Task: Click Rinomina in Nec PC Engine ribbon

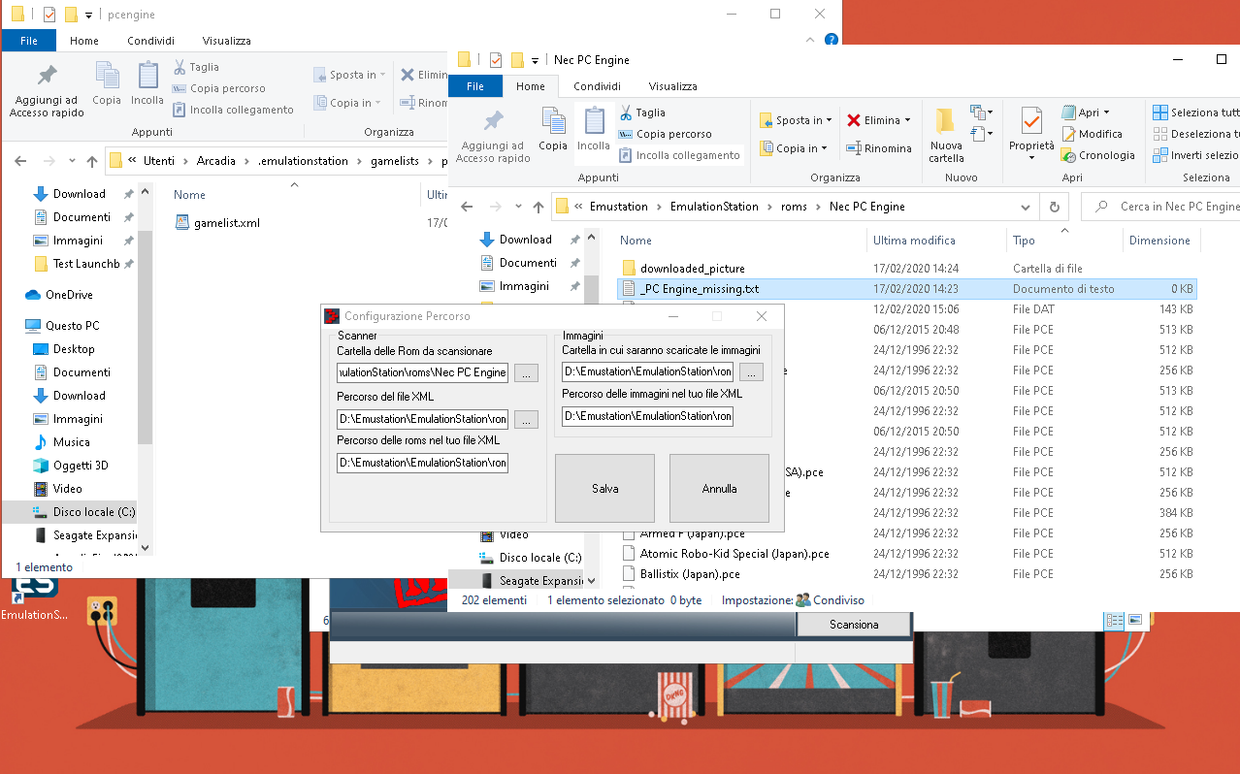Action: 879,148
